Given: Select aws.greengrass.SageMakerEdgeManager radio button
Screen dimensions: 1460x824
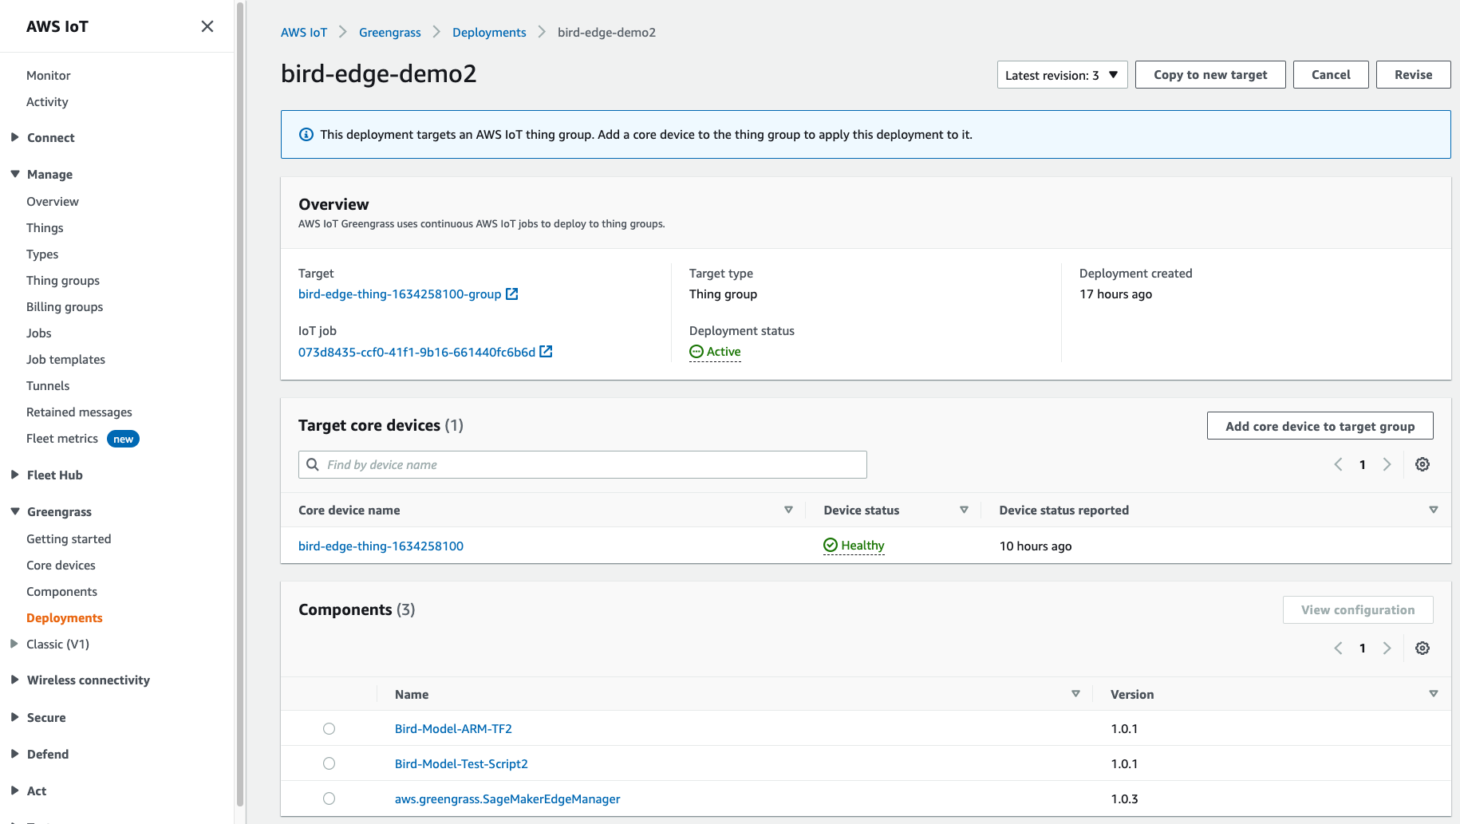Looking at the screenshot, I should [329, 798].
